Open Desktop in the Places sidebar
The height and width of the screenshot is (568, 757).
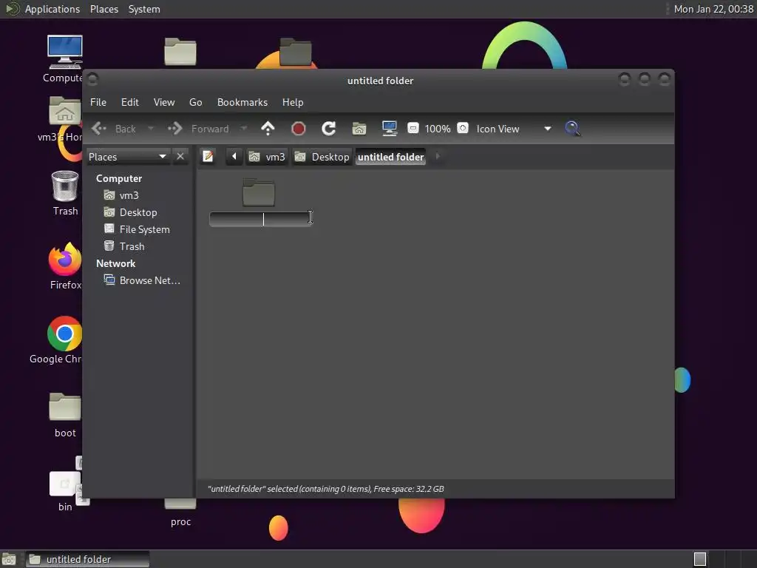(x=138, y=212)
